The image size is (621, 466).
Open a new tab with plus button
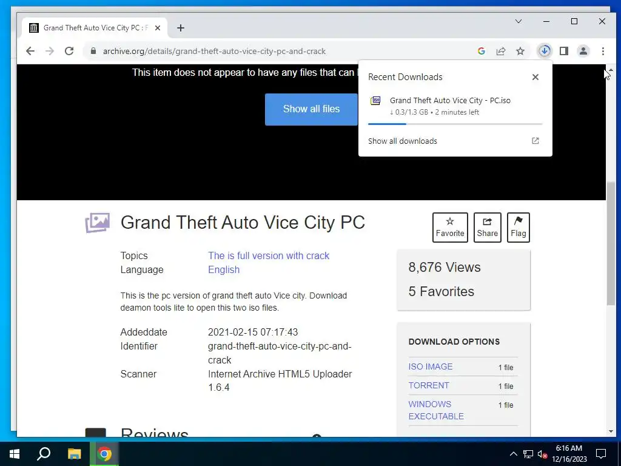[x=181, y=28]
